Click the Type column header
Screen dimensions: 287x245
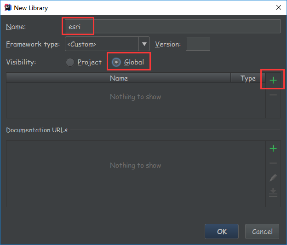click(248, 78)
